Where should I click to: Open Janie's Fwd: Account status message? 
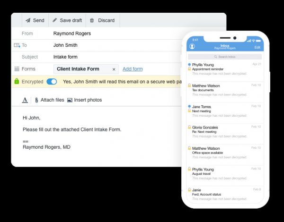225,194
